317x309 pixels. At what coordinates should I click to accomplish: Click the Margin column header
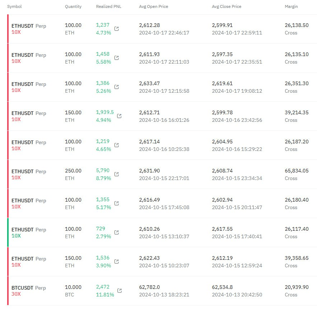291,6
